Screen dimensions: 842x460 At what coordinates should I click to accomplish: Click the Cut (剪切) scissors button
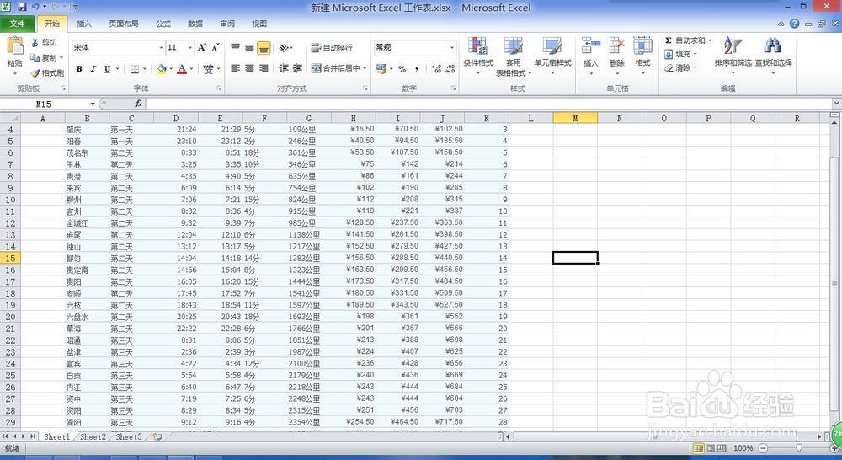[44, 42]
